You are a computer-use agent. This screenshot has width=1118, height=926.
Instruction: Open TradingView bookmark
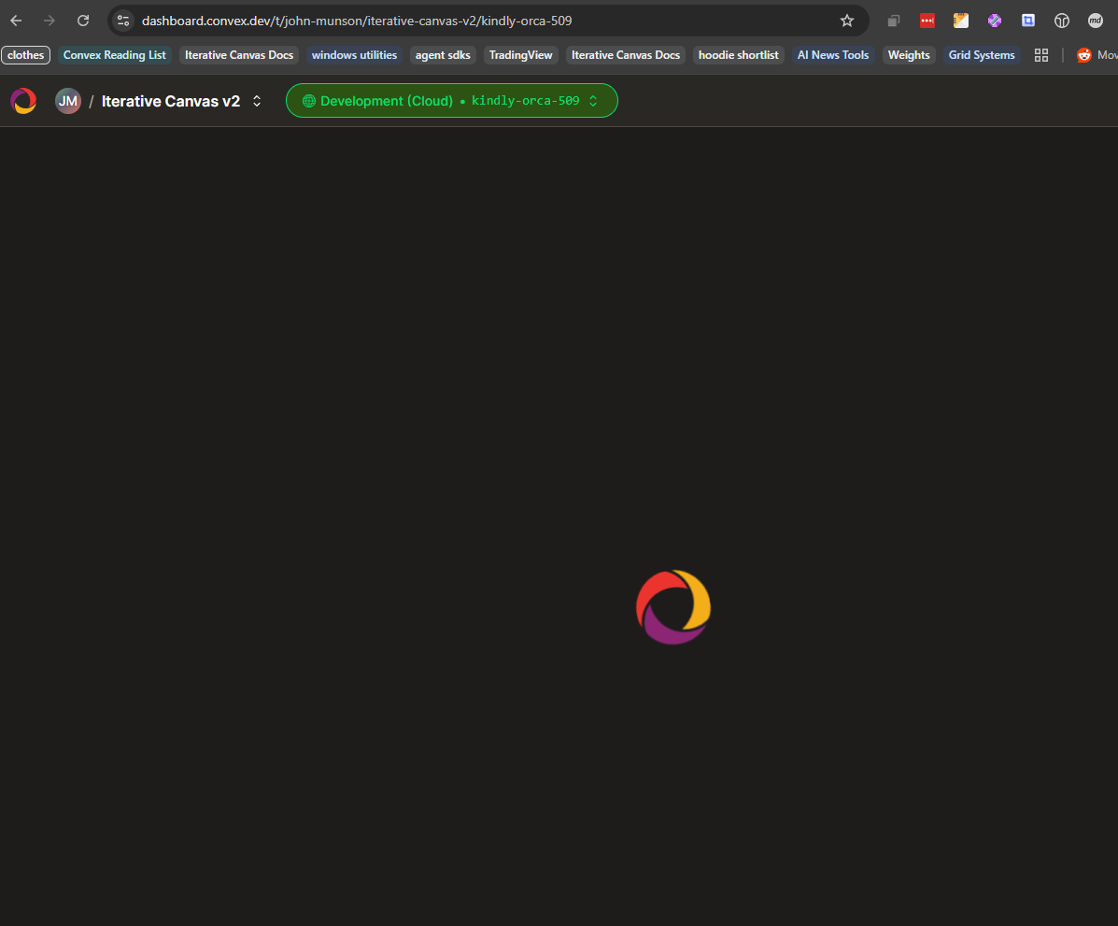click(x=520, y=55)
